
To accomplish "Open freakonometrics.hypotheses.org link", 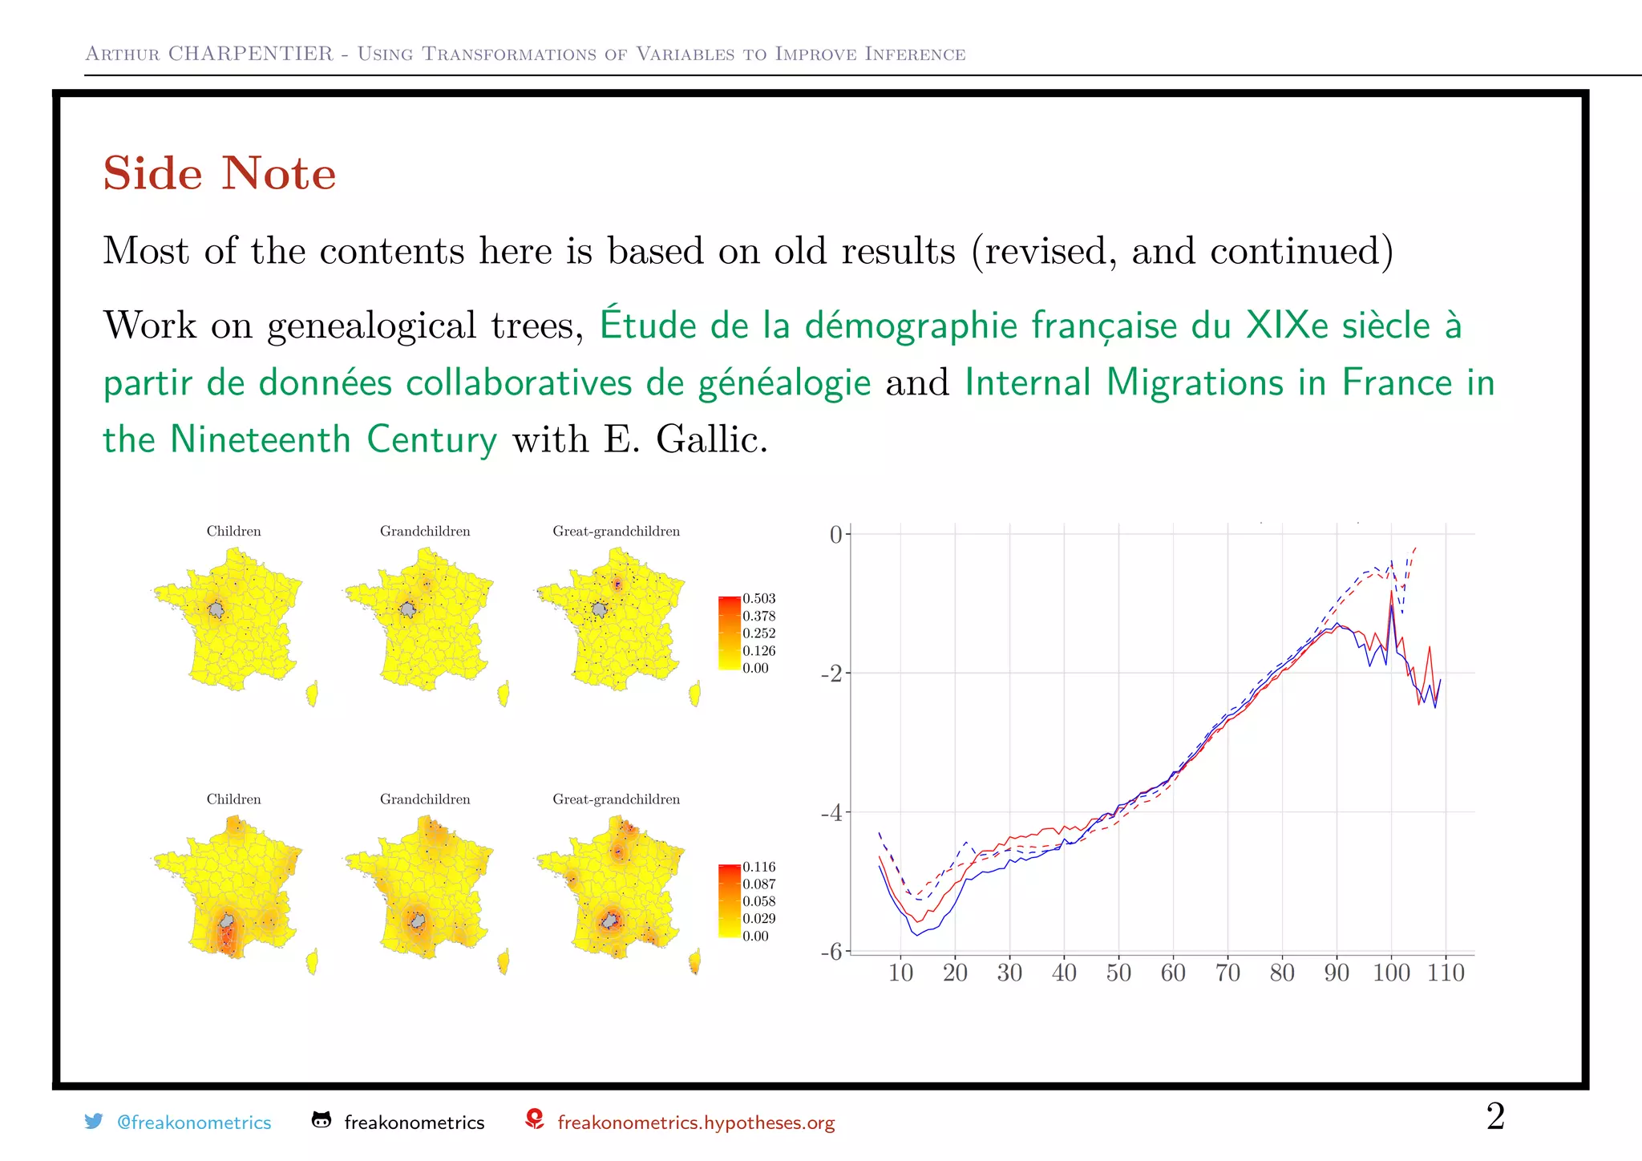I will pos(696,1123).
